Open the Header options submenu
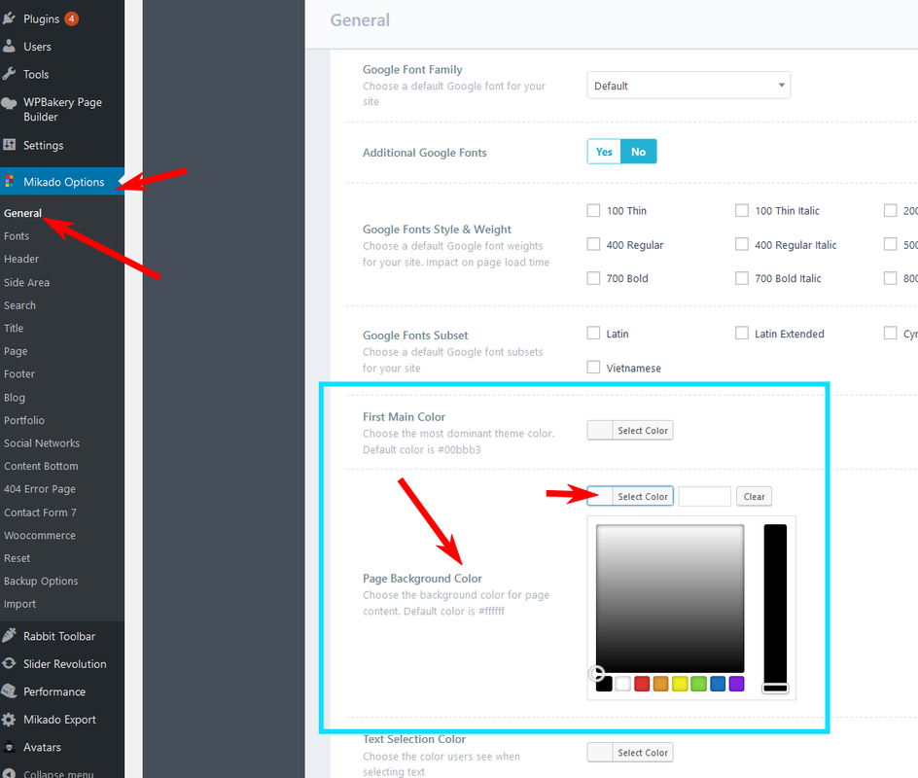Viewport: 918px width, 778px height. (x=21, y=259)
